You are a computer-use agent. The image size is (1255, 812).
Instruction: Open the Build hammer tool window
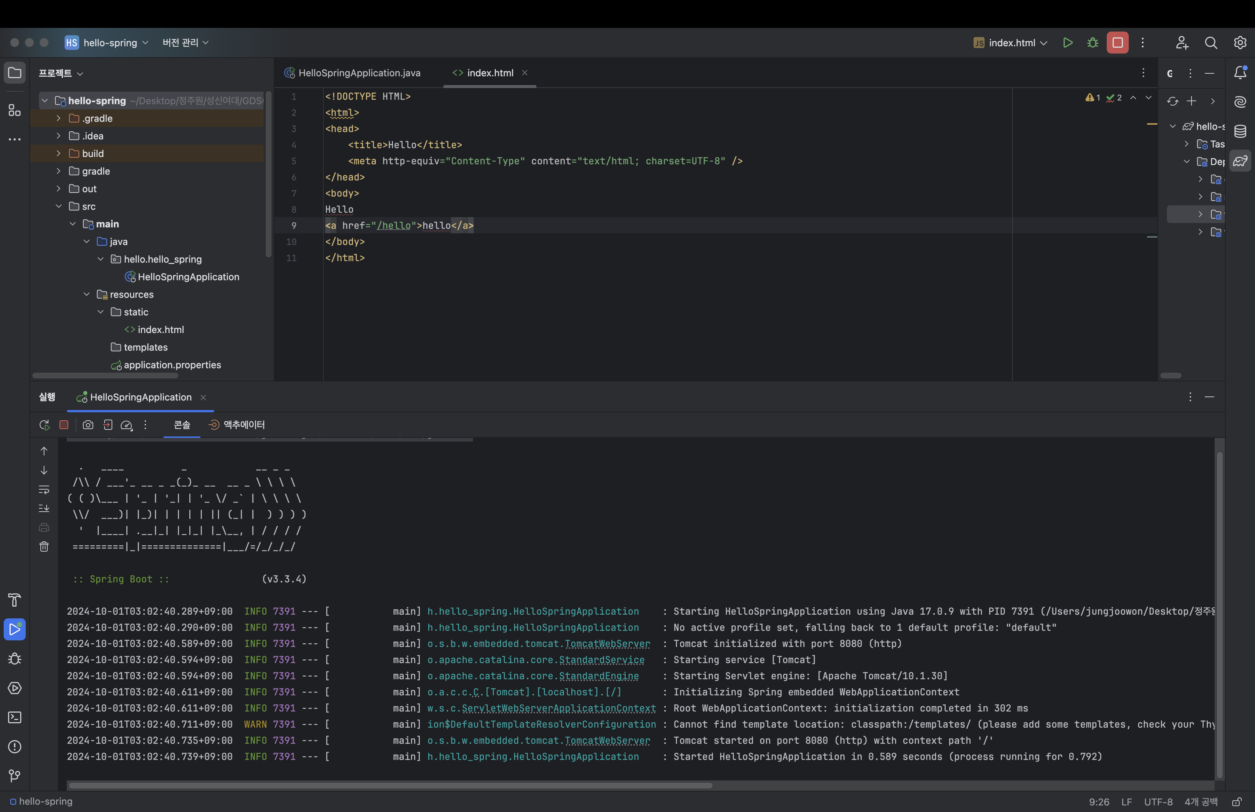coord(15,600)
